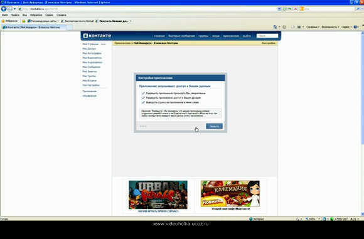The height and width of the screenshot is (239, 364).
Task: Open the Справка menu
Action: (62, 15)
